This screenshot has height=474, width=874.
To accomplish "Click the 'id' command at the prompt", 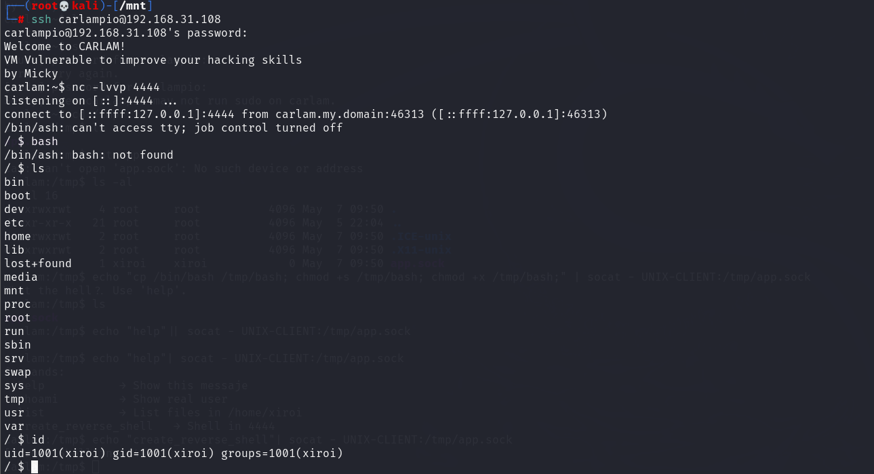I will (38, 439).
